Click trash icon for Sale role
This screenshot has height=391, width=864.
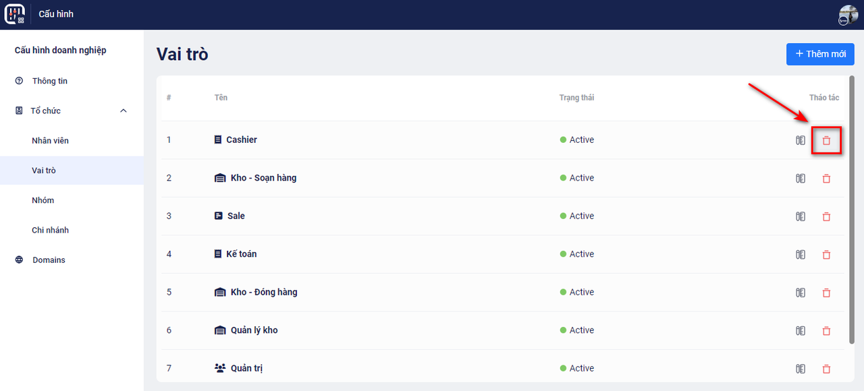click(826, 216)
